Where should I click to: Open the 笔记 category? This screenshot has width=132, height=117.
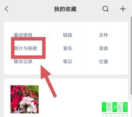point(68,62)
